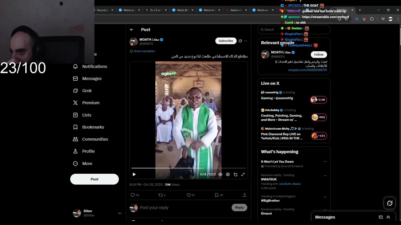Open Messages in the sidebar
Viewport: 401px width, 225px height.
pos(87,78)
